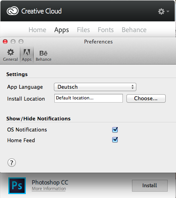Install Photoshop CC
The image size is (176, 198).
coord(150,186)
